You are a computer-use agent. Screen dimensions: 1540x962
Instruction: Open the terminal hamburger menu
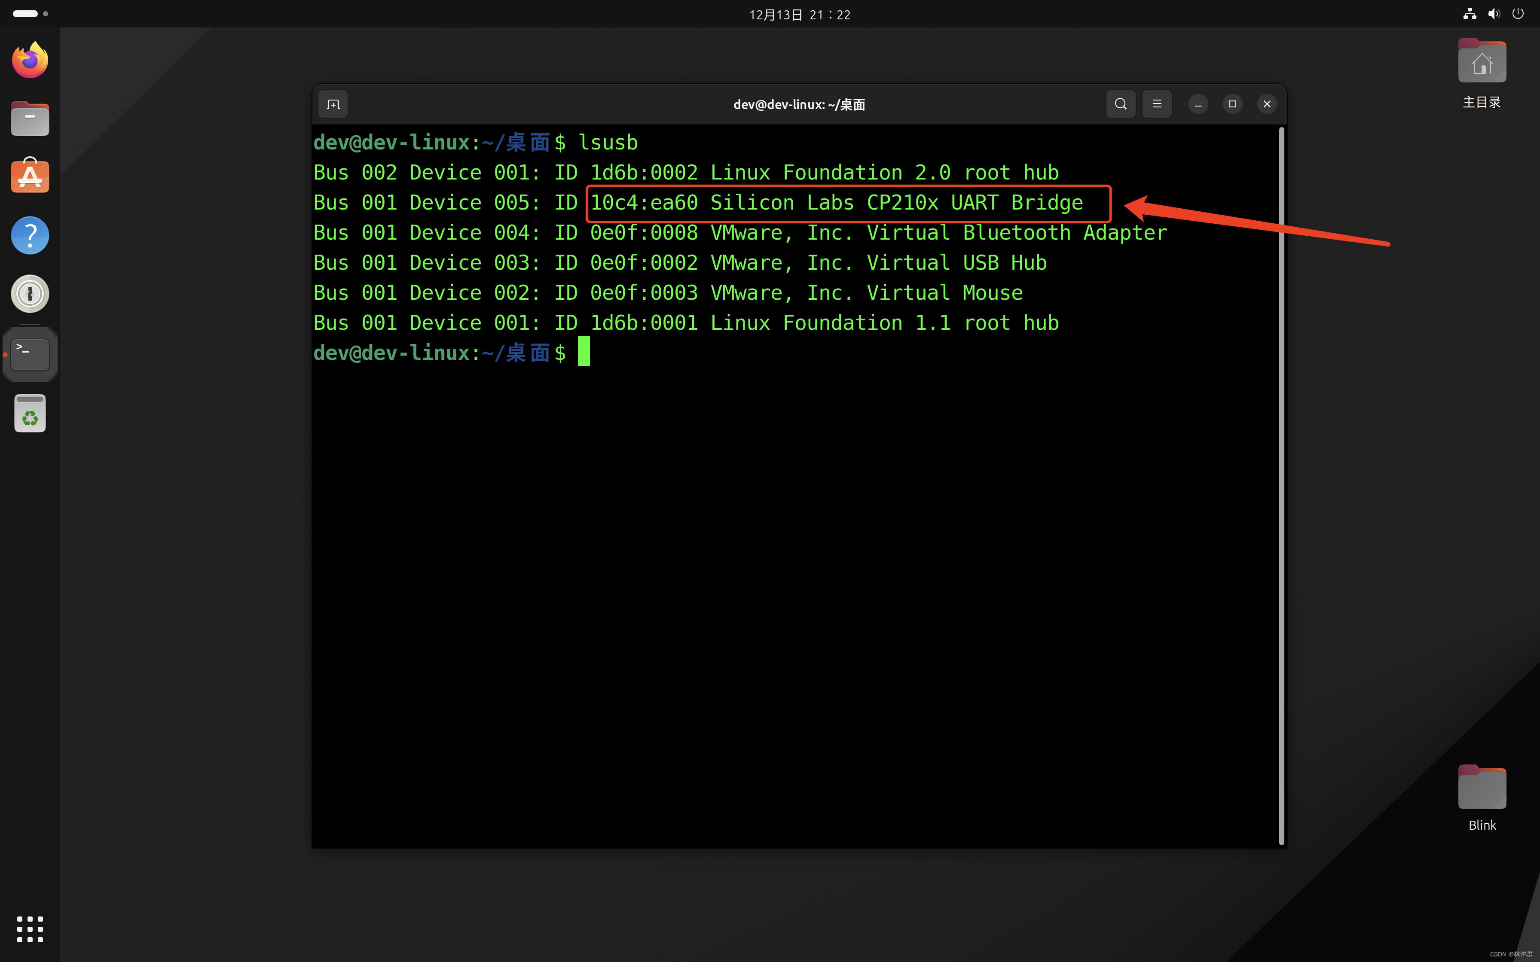click(x=1157, y=104)
